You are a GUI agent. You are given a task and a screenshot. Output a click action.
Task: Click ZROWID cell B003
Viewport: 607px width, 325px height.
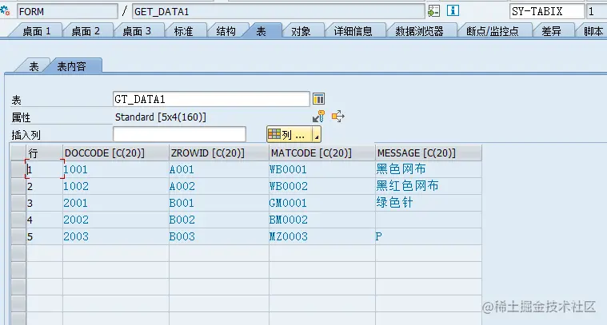pos(218,236)
